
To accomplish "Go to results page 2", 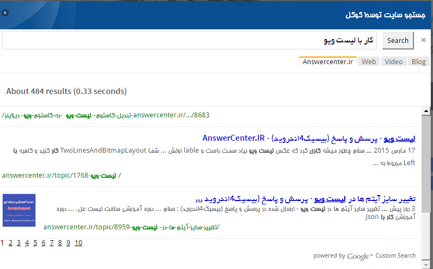I will (10, 243).
